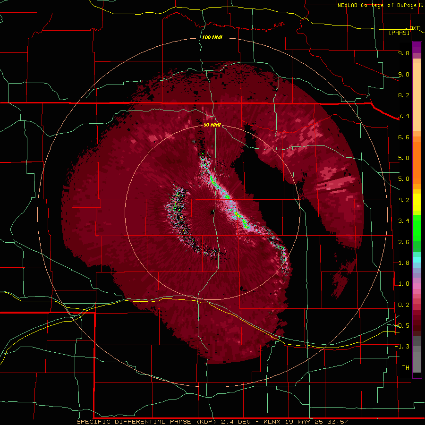Click the 5.8 value on color scale
The height and width of the screenshot is (425, 425).
click(404, 158)
